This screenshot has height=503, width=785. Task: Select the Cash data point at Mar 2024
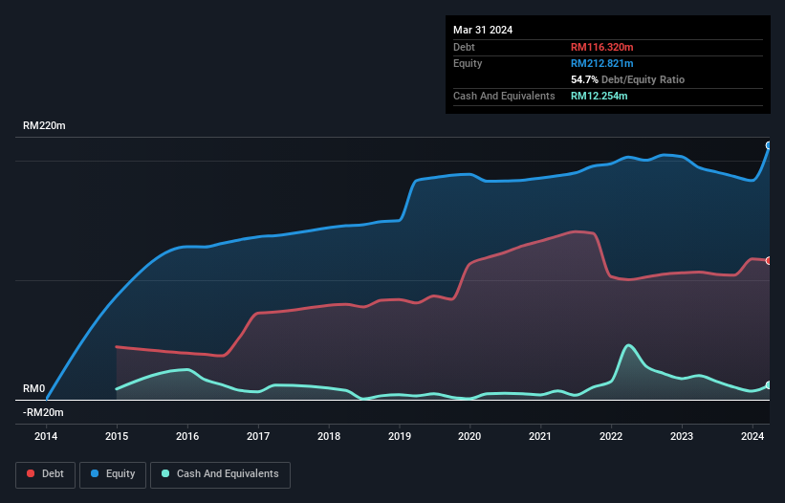point(769,385)
